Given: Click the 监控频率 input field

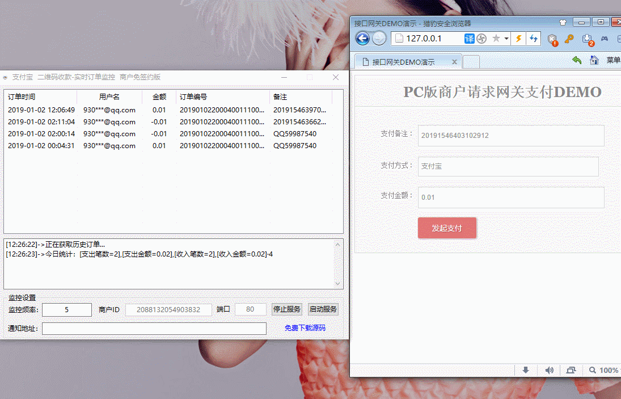Looking at the screenshot, I should pyautogui.click(x=67, y=309).
